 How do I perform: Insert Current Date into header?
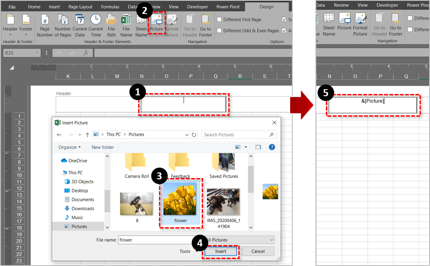pyautogui.click(x=80, y=25)
